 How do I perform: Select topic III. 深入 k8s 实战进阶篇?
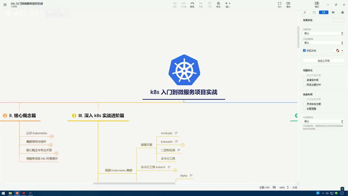101,115
